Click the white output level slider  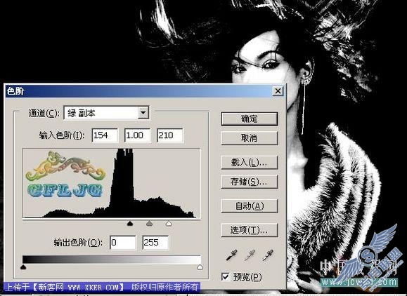click(x=200, y=267)
